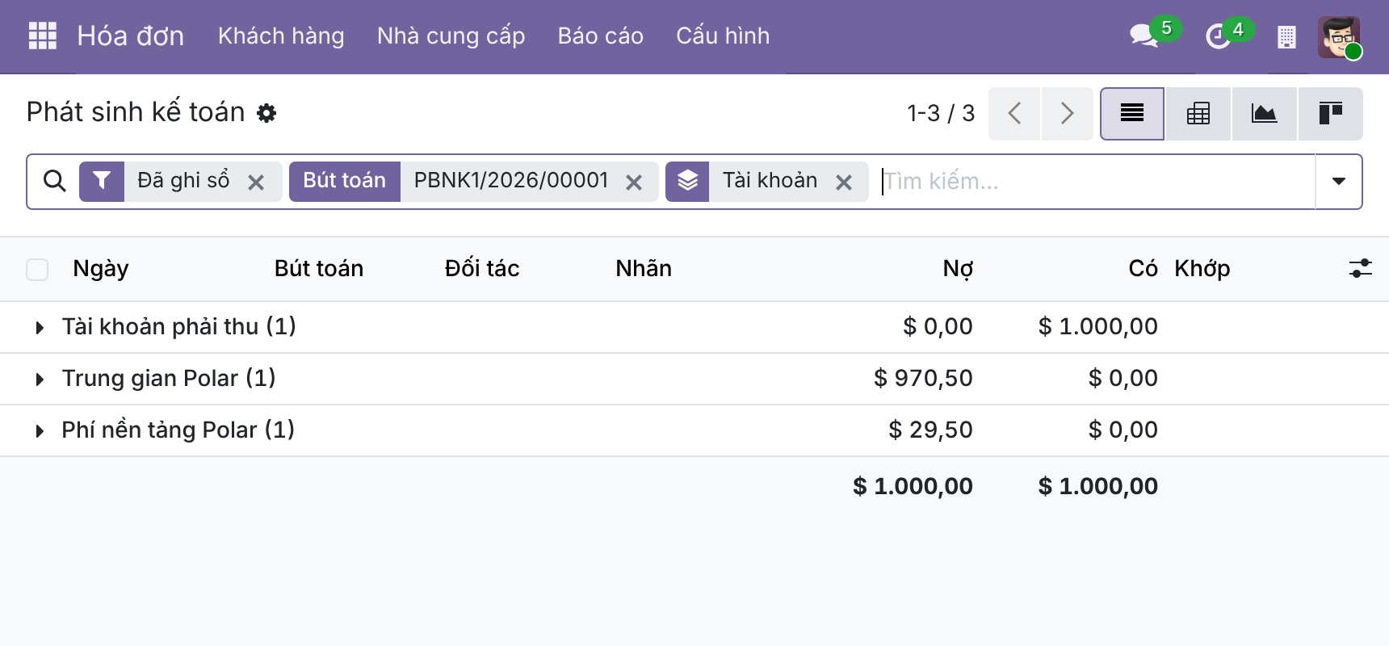Click the magnifier search icon
The image size is (1389, 646).
54,181
